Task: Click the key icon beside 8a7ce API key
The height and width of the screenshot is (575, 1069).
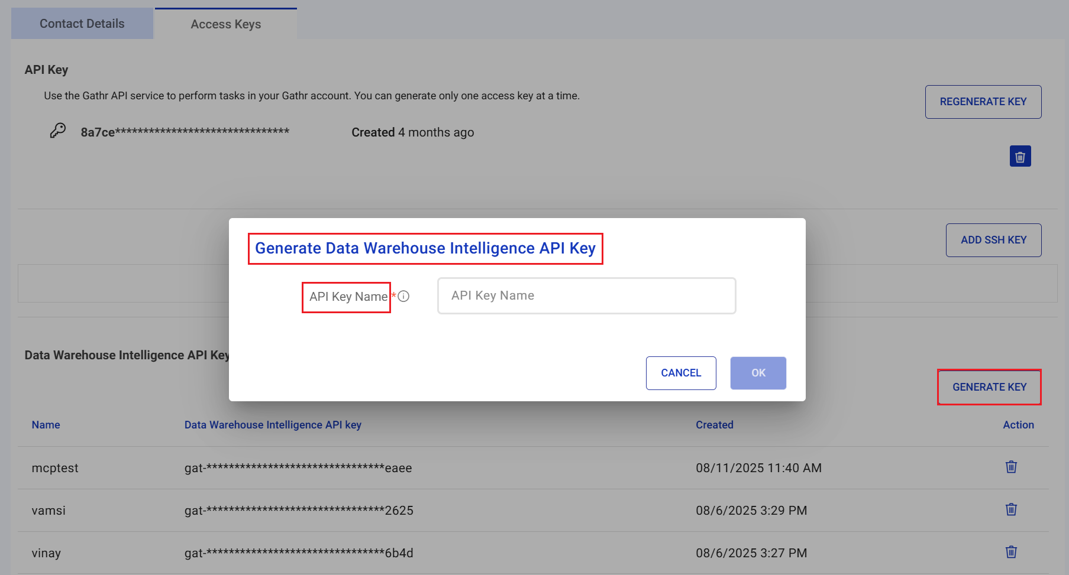Action: point(57,131)
